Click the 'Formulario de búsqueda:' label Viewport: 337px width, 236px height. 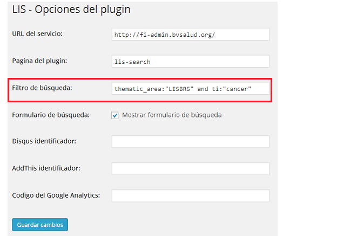(x=51, y=115)
